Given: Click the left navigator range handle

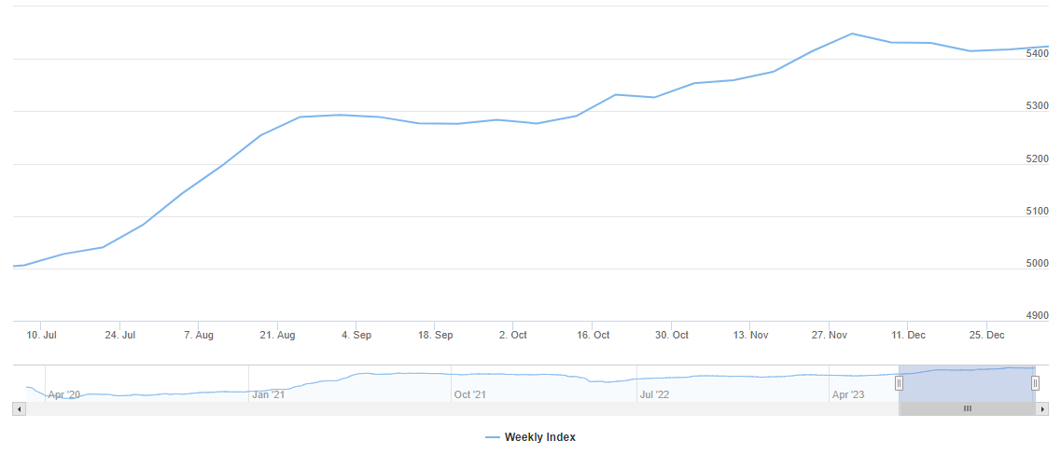Looking at the screenshot, I should 900,383.
